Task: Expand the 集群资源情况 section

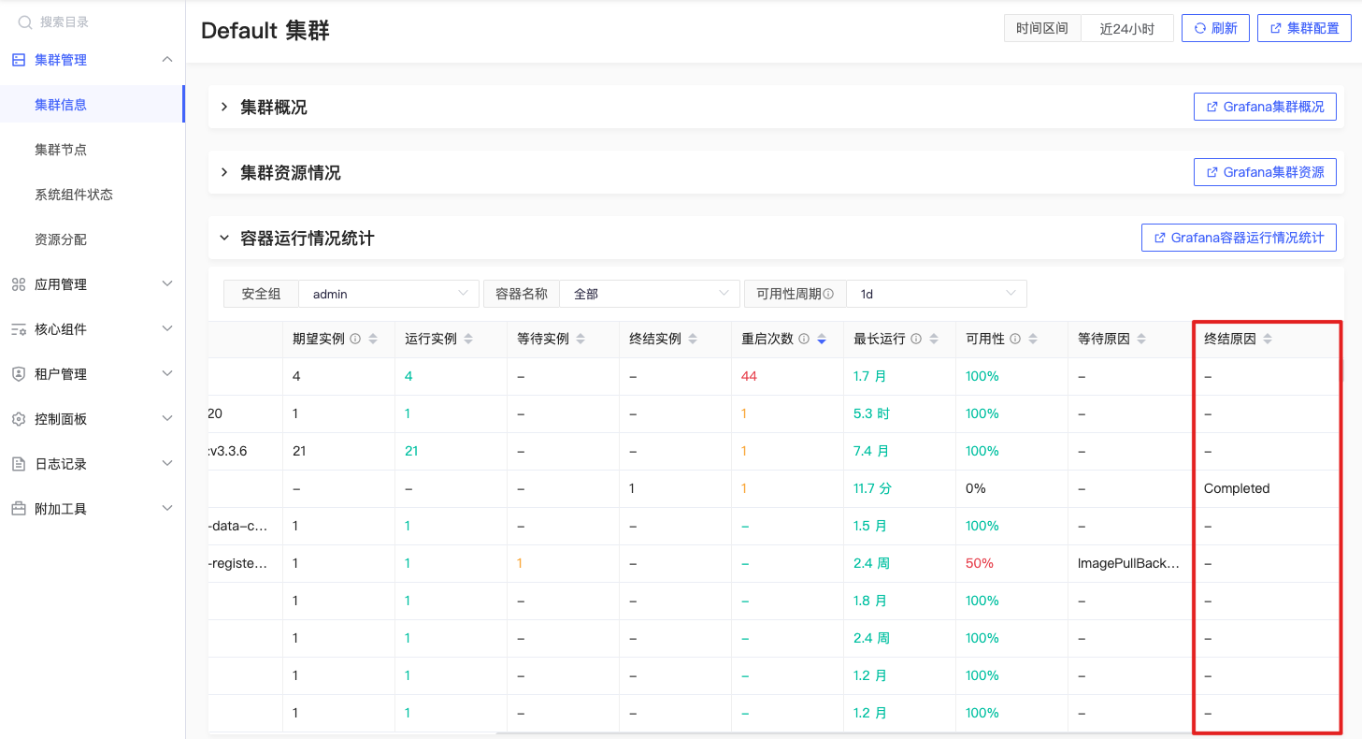Action: click(224, 173)
